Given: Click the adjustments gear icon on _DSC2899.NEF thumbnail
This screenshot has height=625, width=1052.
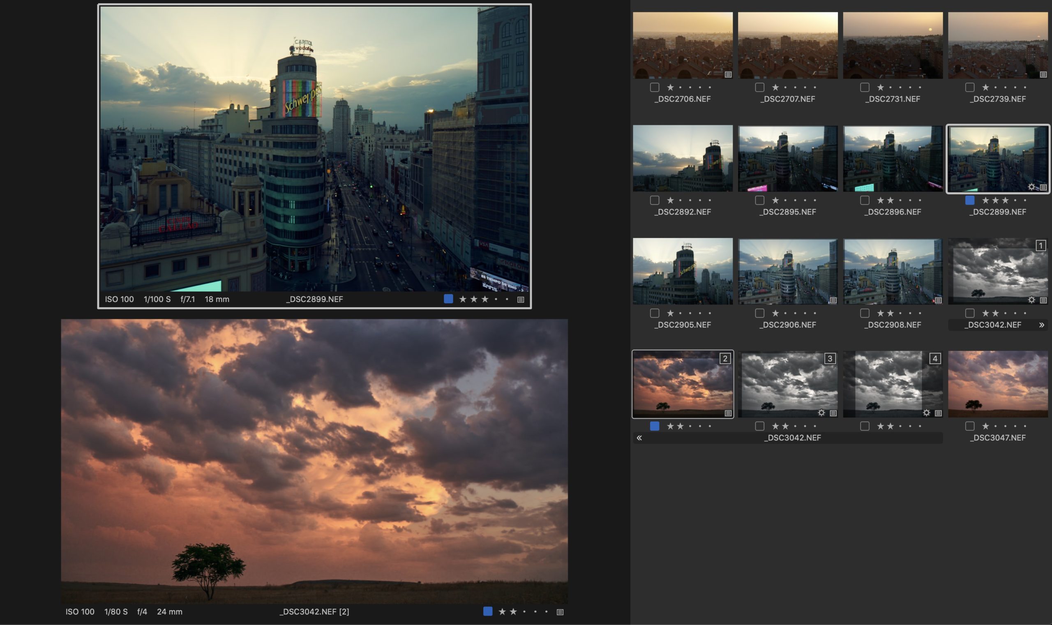Looking at the screenshot, I should (x=1031, y=187).
